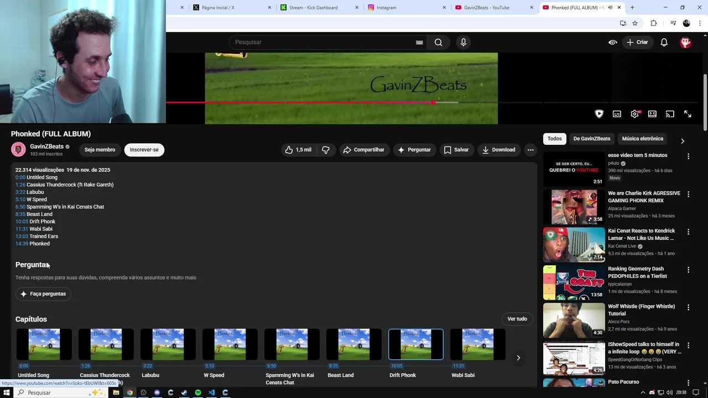Switch player to theater mode

(652, 114)
